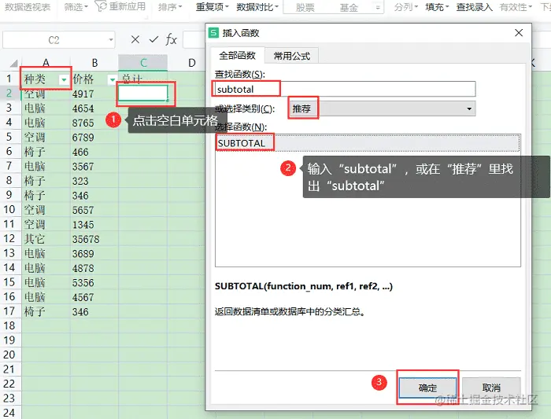Select row 1 header
This screenshot has height=419, width=551.
coord(9,79)
